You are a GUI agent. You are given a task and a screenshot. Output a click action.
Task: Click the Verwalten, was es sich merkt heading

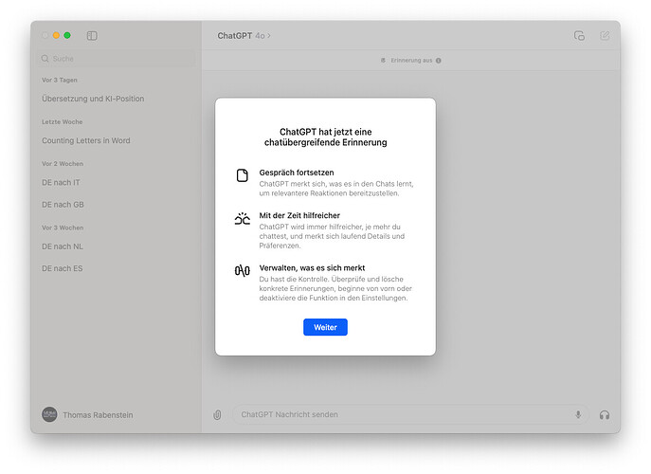(312, 268)
